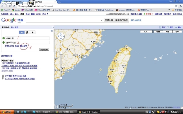Click the 設定預設位置 set default location link
Viewport: 183px width, 114px height.
coord(7,56)
